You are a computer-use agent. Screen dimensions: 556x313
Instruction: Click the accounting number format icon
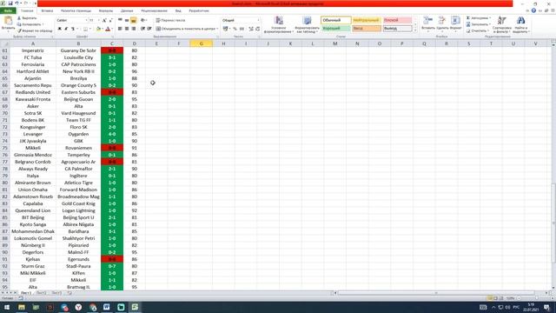click(225, 29)
